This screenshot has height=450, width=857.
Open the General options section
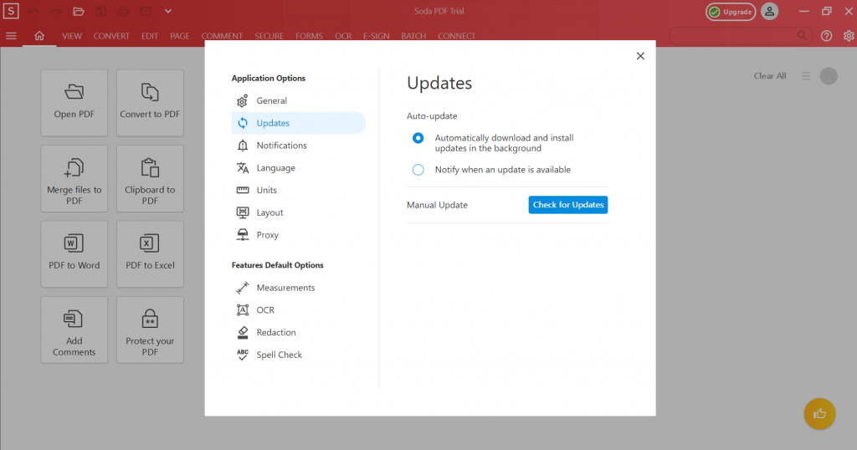point(299,100)
